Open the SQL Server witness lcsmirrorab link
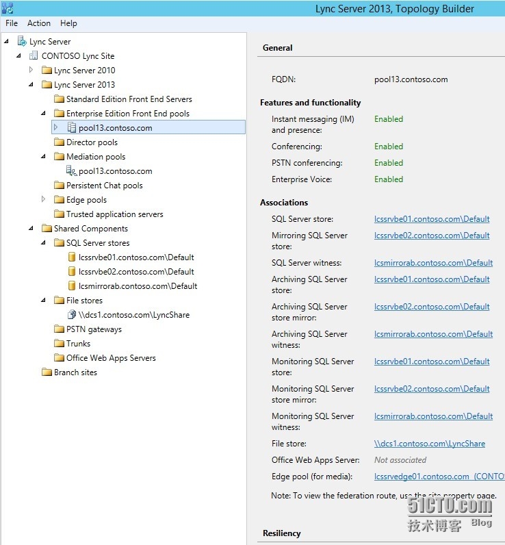 [433, 263]
